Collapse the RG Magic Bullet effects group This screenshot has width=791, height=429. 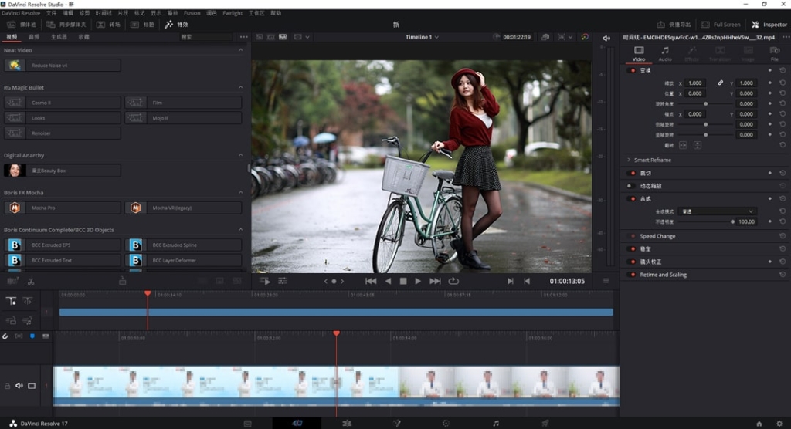pyautogui.click(x=240, y=88)
